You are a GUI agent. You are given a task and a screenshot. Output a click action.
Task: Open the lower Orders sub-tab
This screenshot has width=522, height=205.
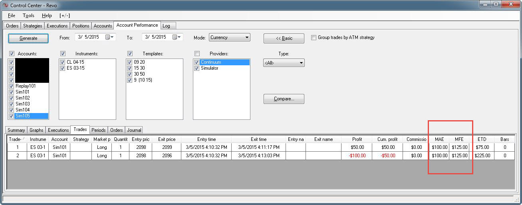tap(117, 130)
